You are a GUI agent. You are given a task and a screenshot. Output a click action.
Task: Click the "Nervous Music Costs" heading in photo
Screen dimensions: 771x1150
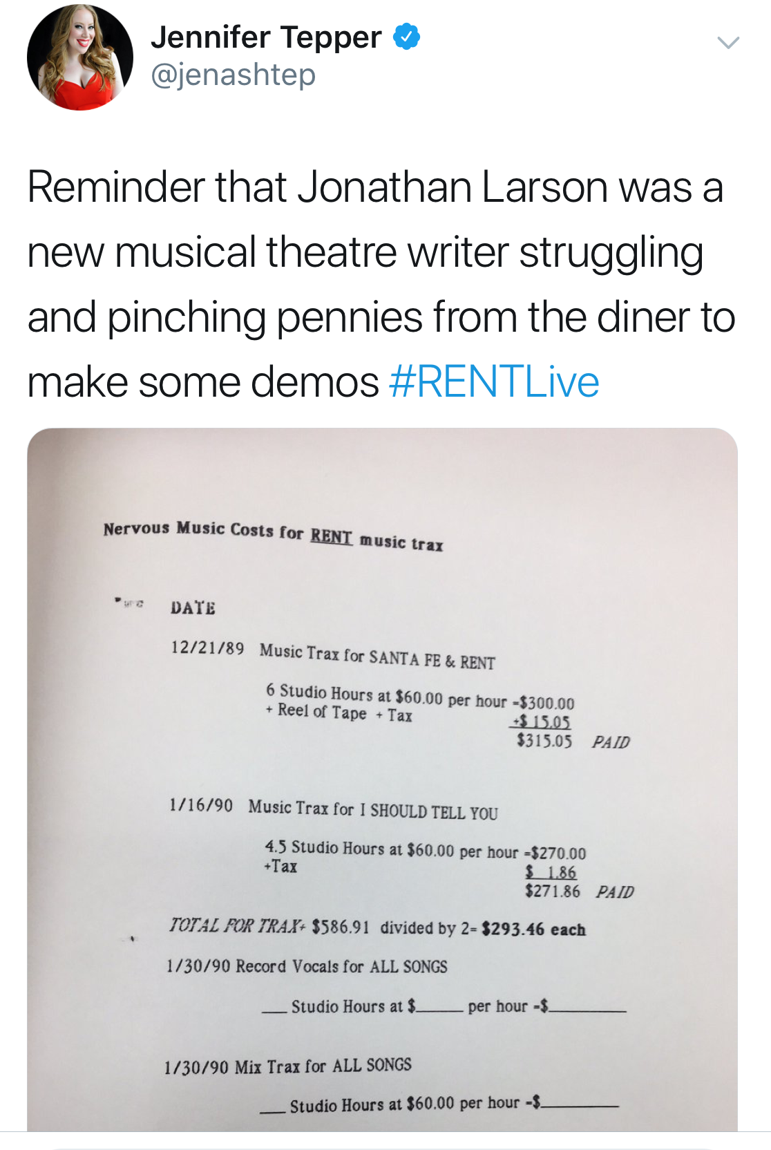pyautogui.click(x=188, y=529)
